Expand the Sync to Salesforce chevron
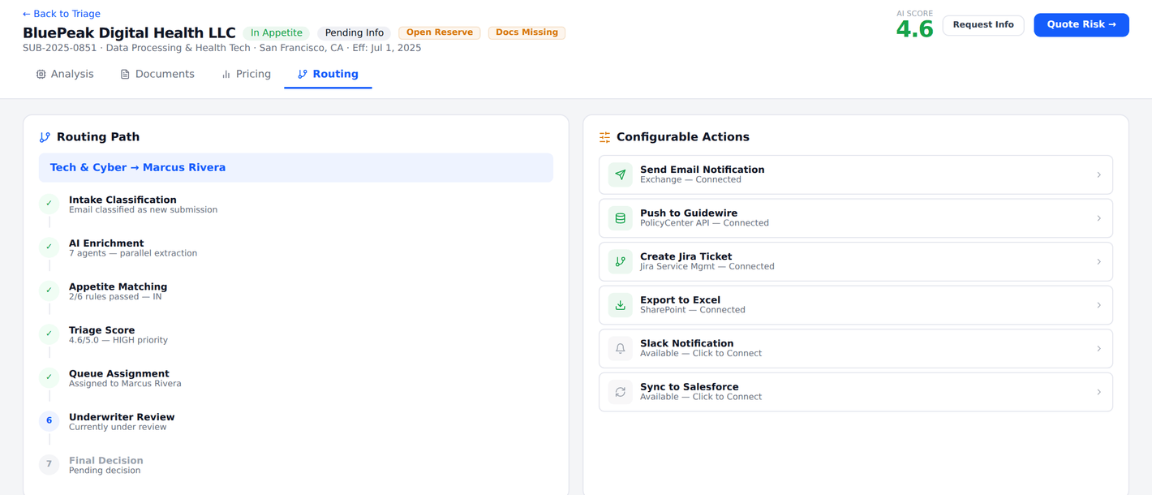Image resolution: width=1152 pixels, height=495 pixels. click(x=1099, y=392)
